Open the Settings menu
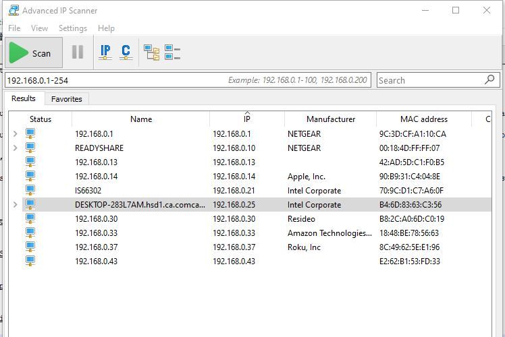505x337 pixels. coord(72,28)
